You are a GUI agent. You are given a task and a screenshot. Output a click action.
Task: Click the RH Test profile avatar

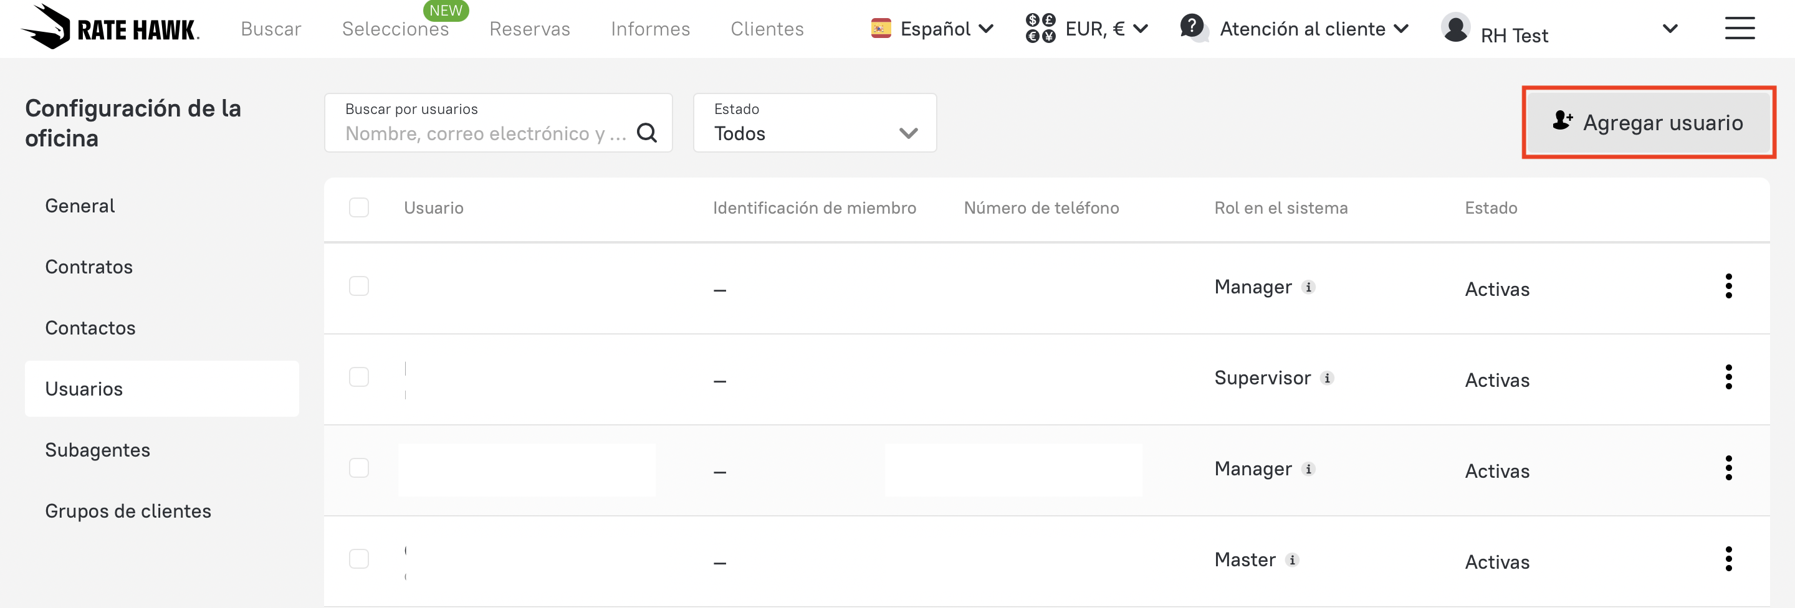[x=1456, y=29]
